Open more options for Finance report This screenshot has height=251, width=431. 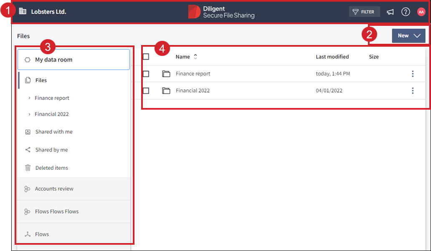(413, 74)
